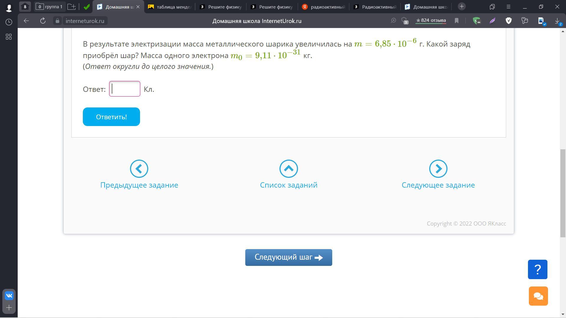Open the downloads arrow icon

(557, 21)
